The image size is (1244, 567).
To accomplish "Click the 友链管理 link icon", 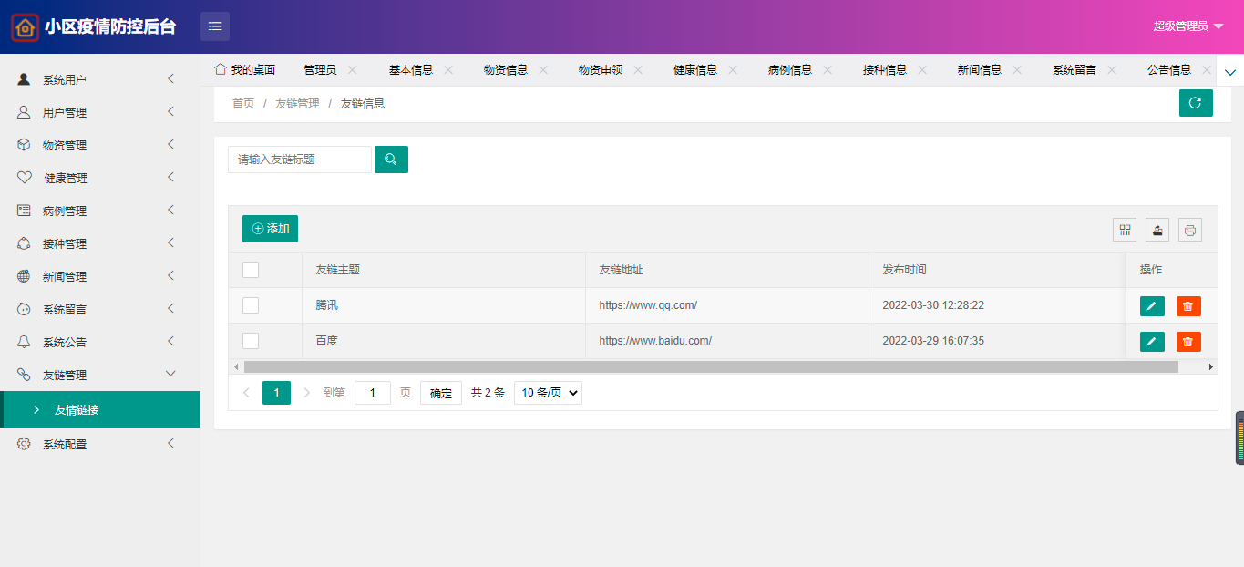I will [x=25, y=375].
